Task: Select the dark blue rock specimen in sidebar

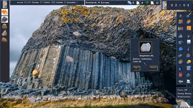Action: [5, 19]
